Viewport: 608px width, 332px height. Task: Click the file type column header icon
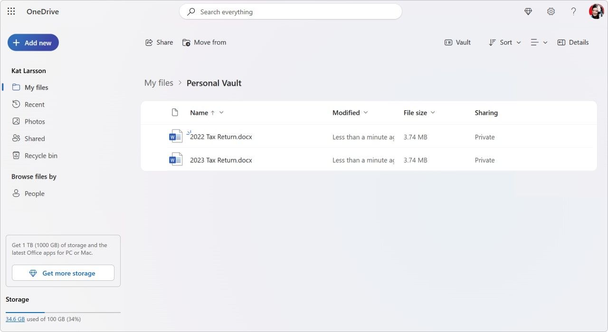pyautogui.click(x=175, y=112)
